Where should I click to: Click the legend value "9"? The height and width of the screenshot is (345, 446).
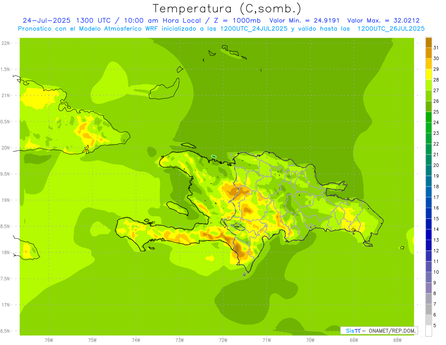(x=435, y=283)
